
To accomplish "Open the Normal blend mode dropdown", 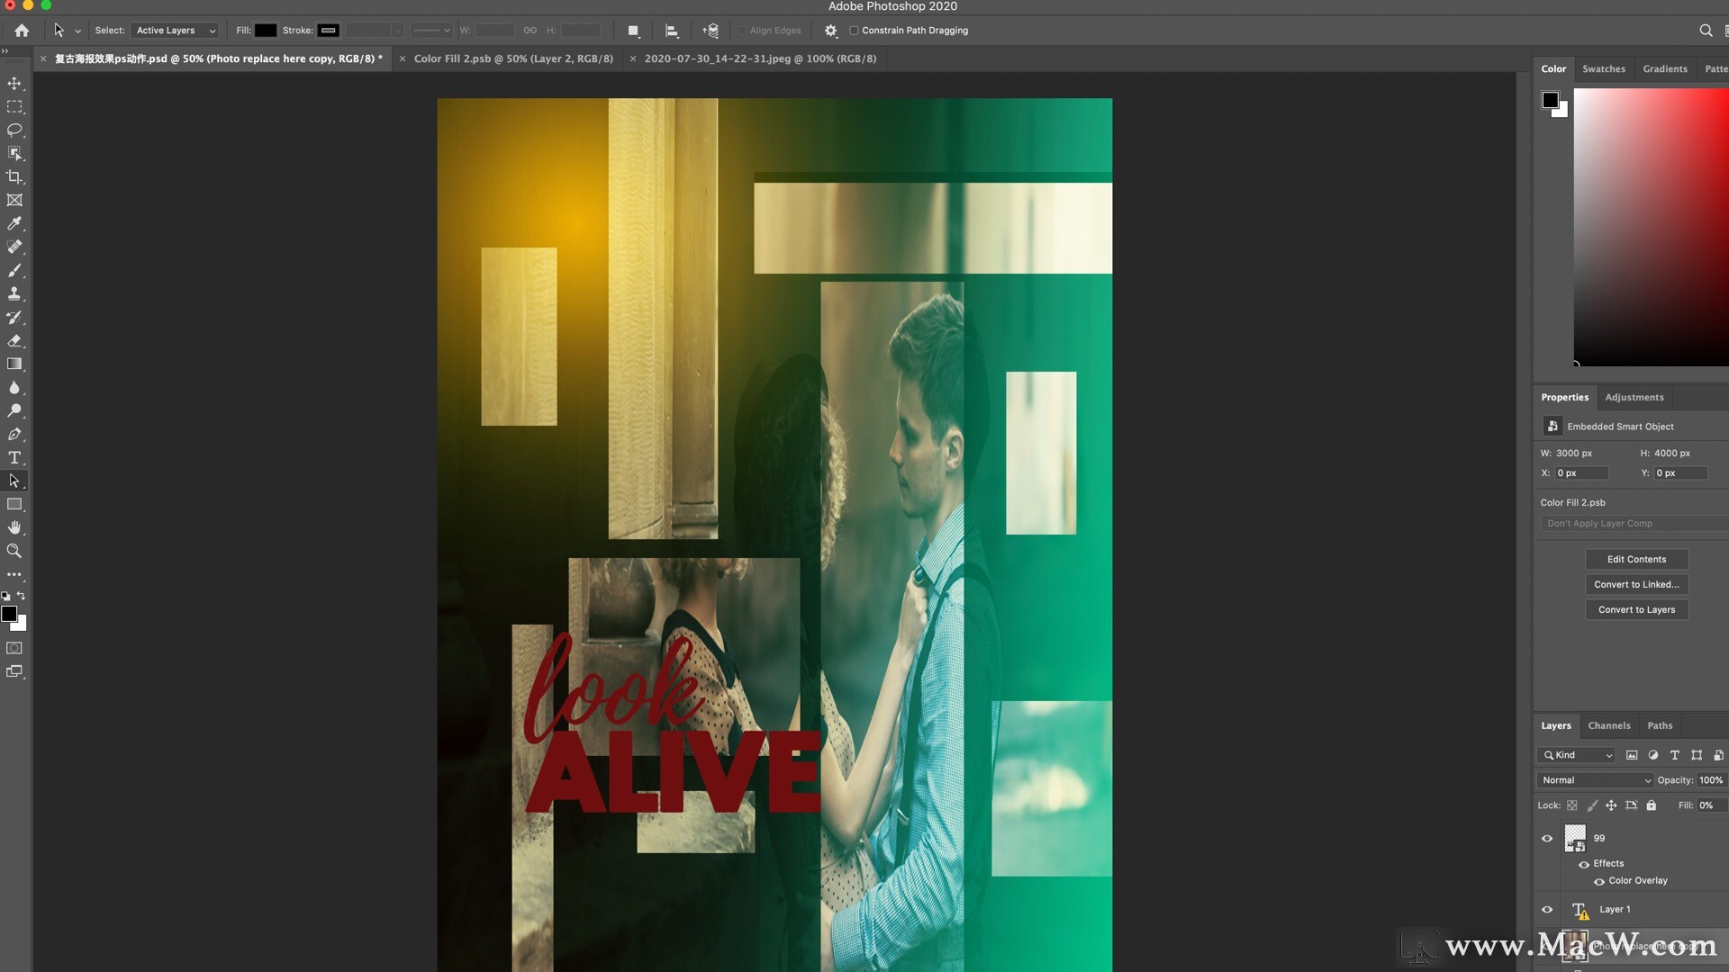I will click(x=1596, y=780).
